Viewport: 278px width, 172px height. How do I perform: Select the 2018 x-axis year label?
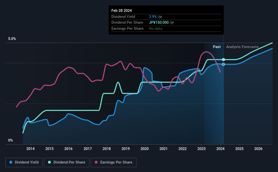[x=107, y=149]
